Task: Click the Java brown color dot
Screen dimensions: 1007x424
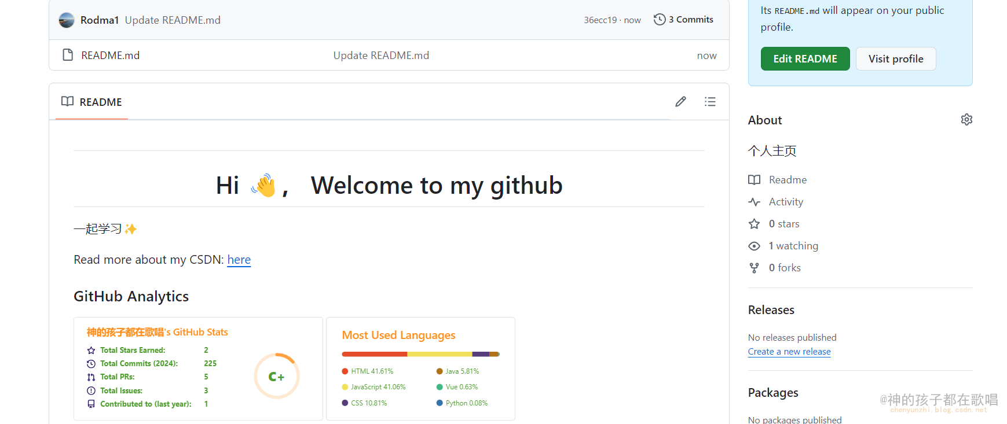Action: (x=440, y=371)
